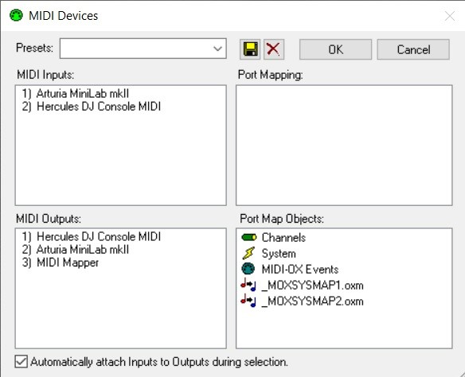Select Arturia MiniLab mkII in MIDI Outputs
The width and height of the screenshot is (465, 377).
pyautogui.click(x=76, y=250)
